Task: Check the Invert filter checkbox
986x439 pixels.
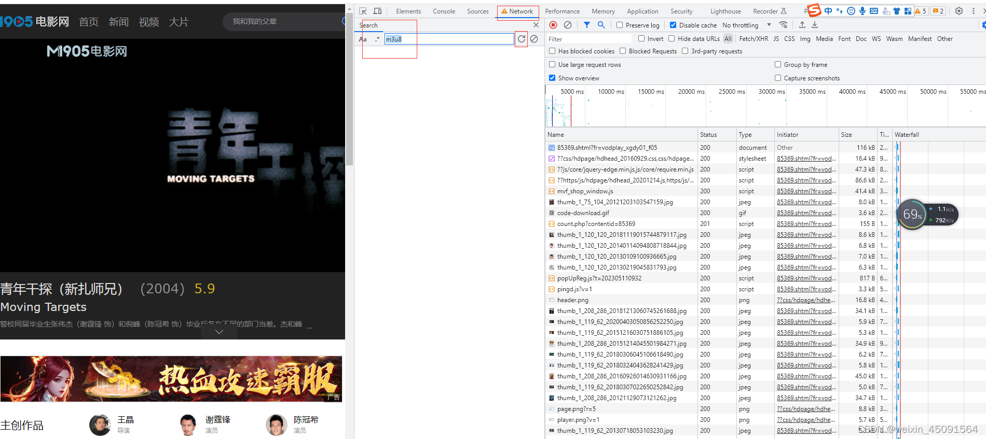Action: coord(641,38)
